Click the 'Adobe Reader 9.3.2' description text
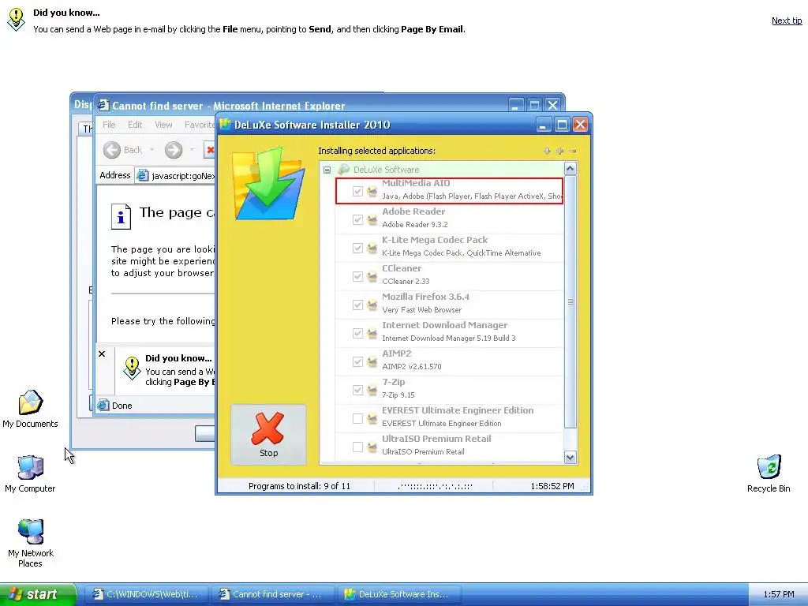 415,225
